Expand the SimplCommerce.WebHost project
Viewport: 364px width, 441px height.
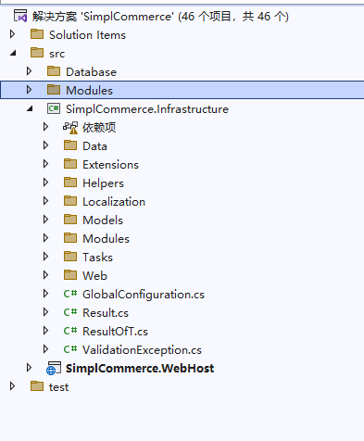(29, 368)
